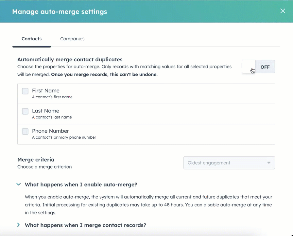Click the X icon to close the dialog
Screen dimensions: 293x236
coord(283,11)
